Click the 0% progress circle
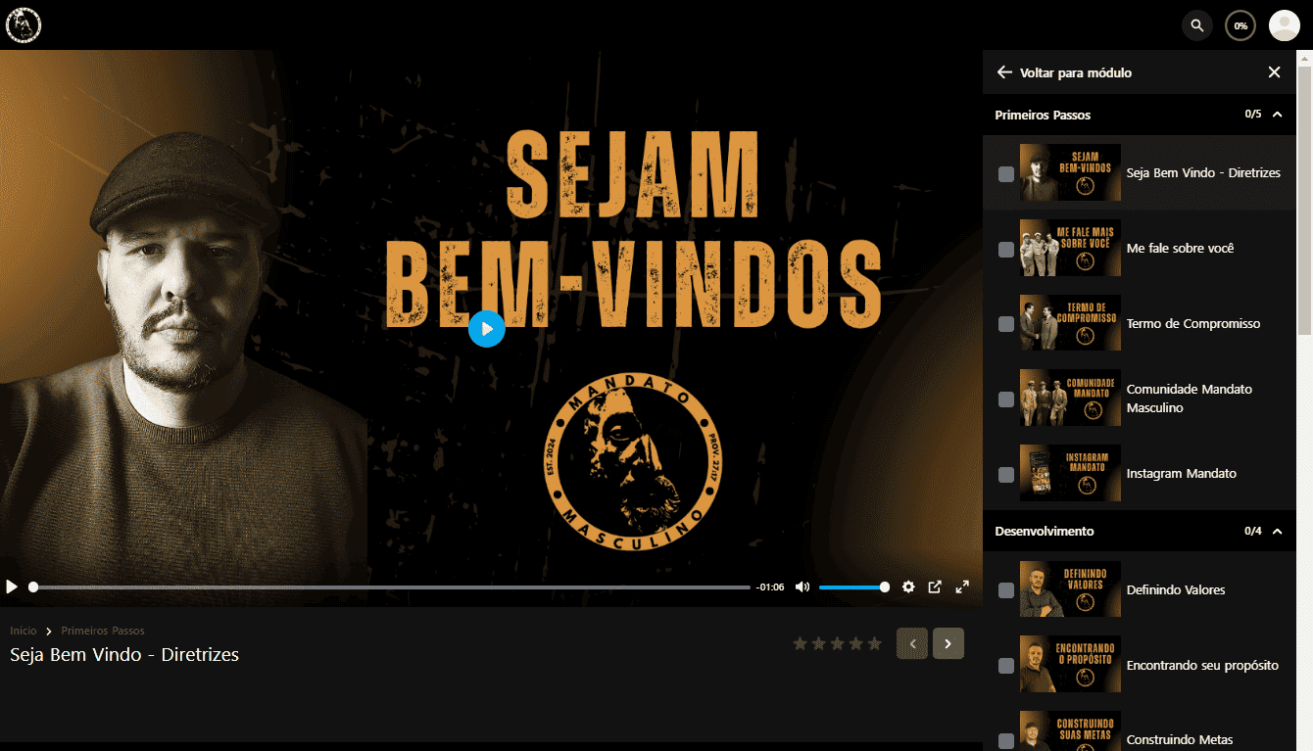1313x751 pixels. pyautogui.click(x=1240, y=25)
